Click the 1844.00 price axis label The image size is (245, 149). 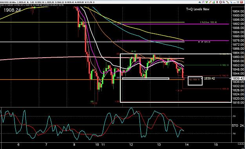pos(238,73)
